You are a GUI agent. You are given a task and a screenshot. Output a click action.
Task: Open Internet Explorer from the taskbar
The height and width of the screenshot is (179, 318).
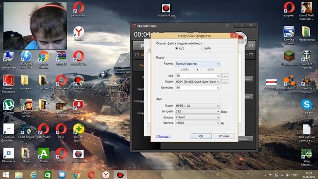pyautogui.click(x=33, y=175)
